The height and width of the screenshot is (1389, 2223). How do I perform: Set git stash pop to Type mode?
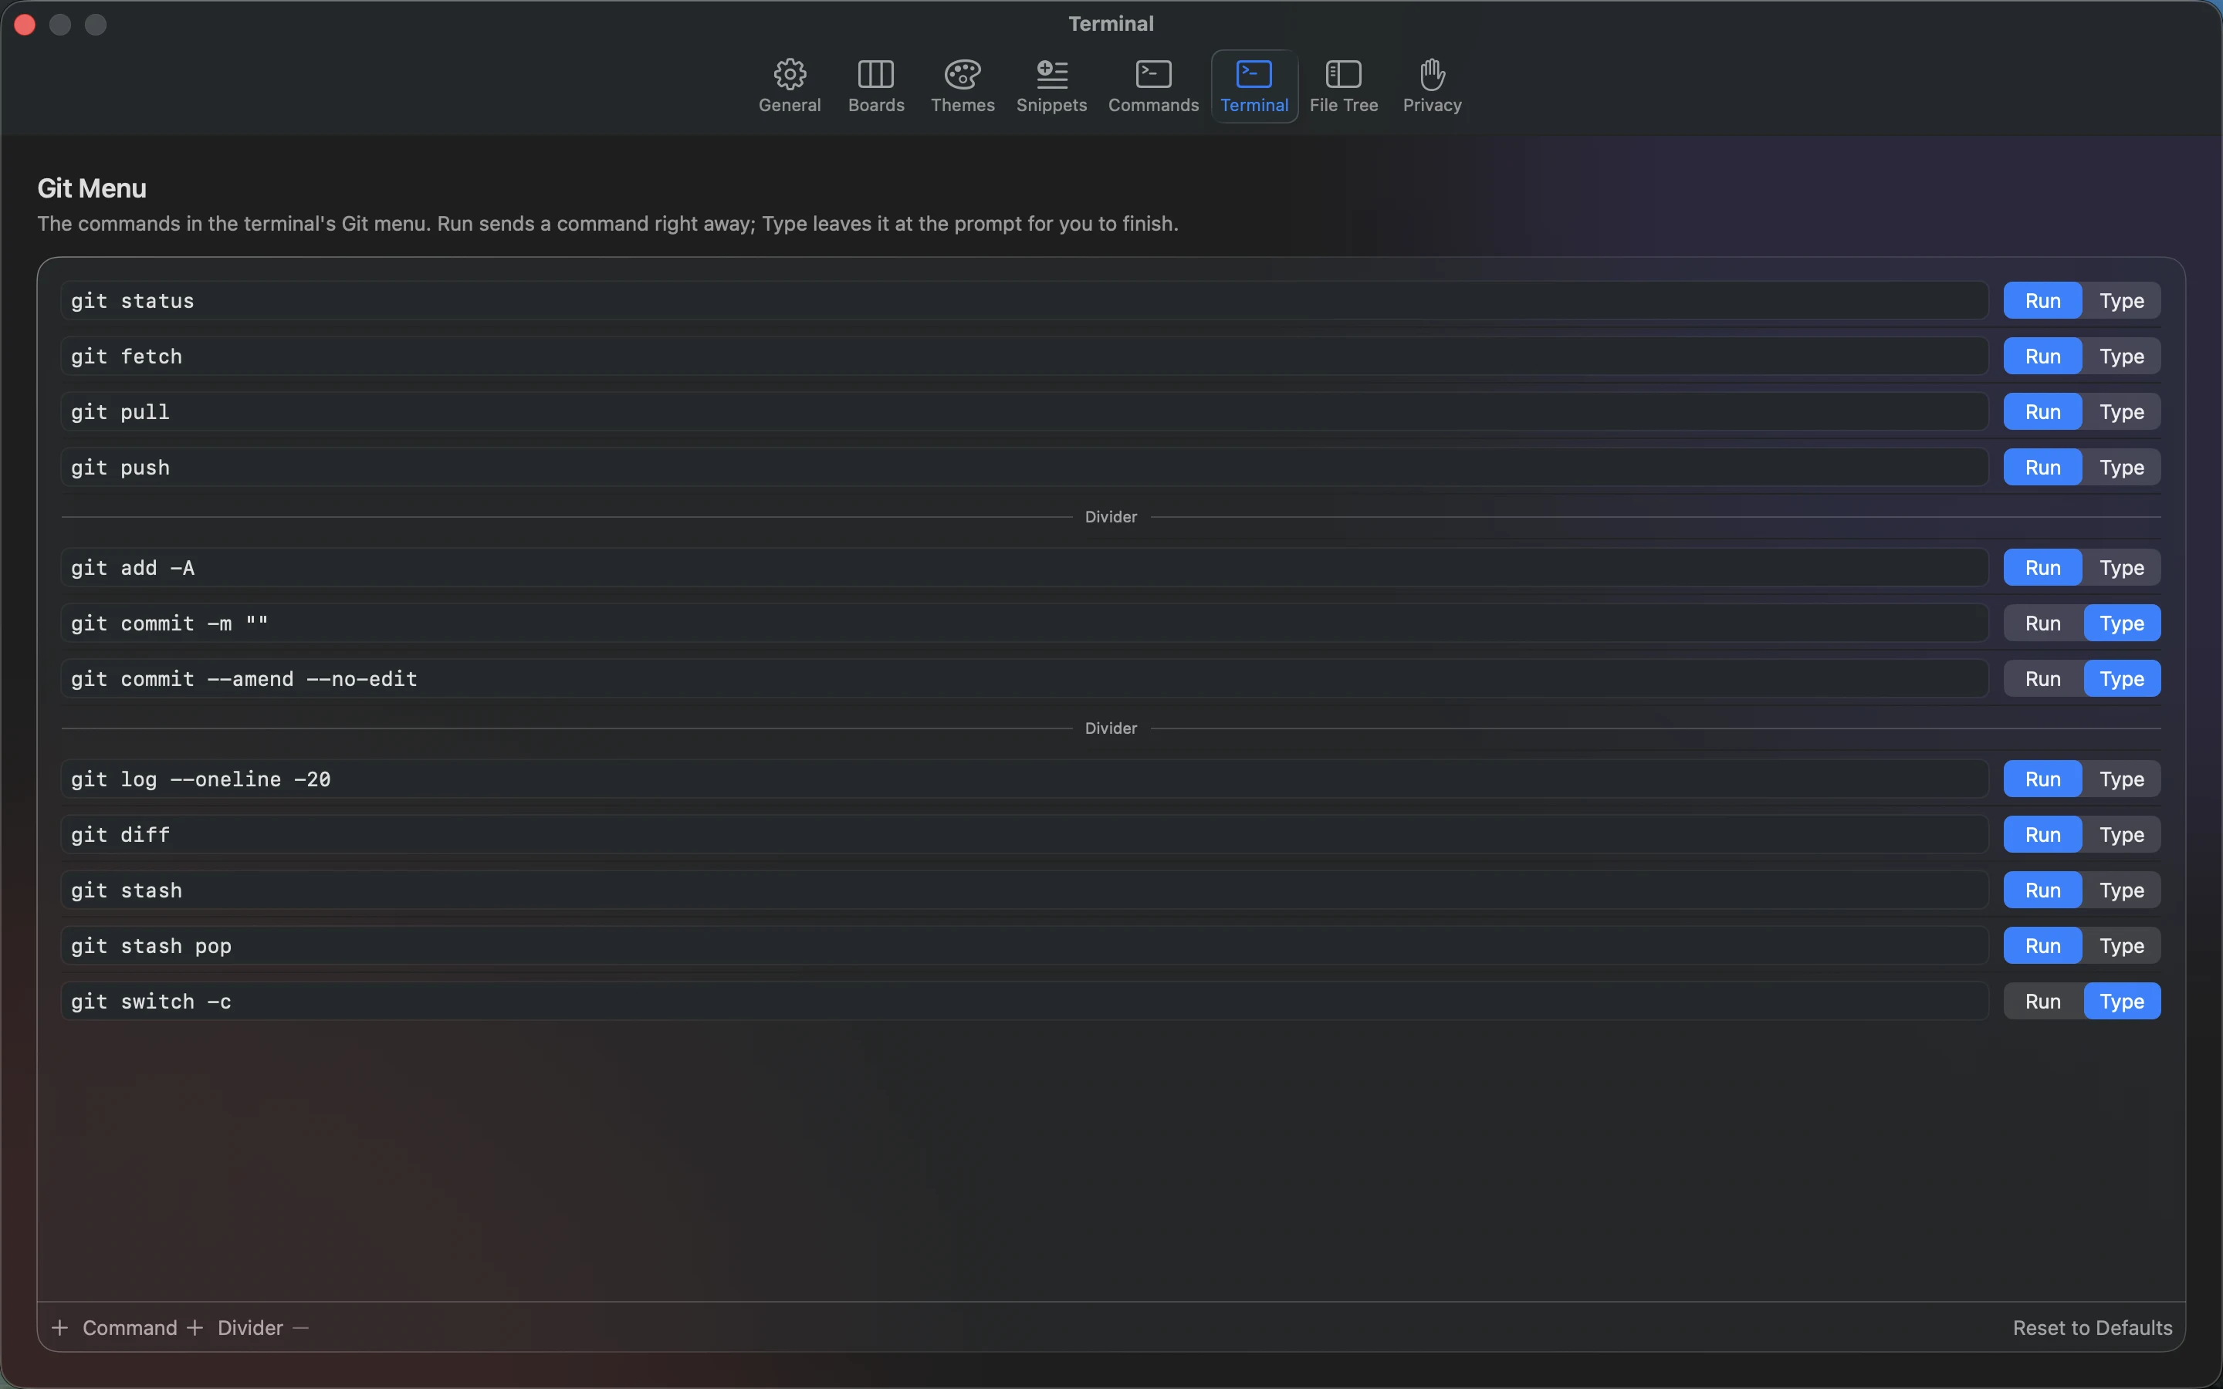[x=2121, y=945]
